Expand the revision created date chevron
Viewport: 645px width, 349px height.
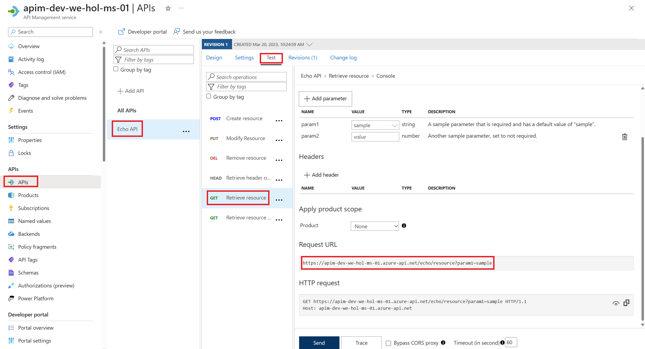[x=309, y=45]
